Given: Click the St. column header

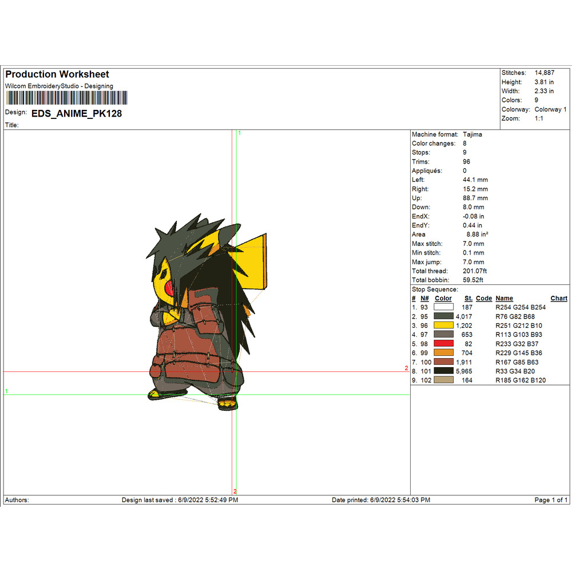Looking at the screenshot, I should point(468,299).
